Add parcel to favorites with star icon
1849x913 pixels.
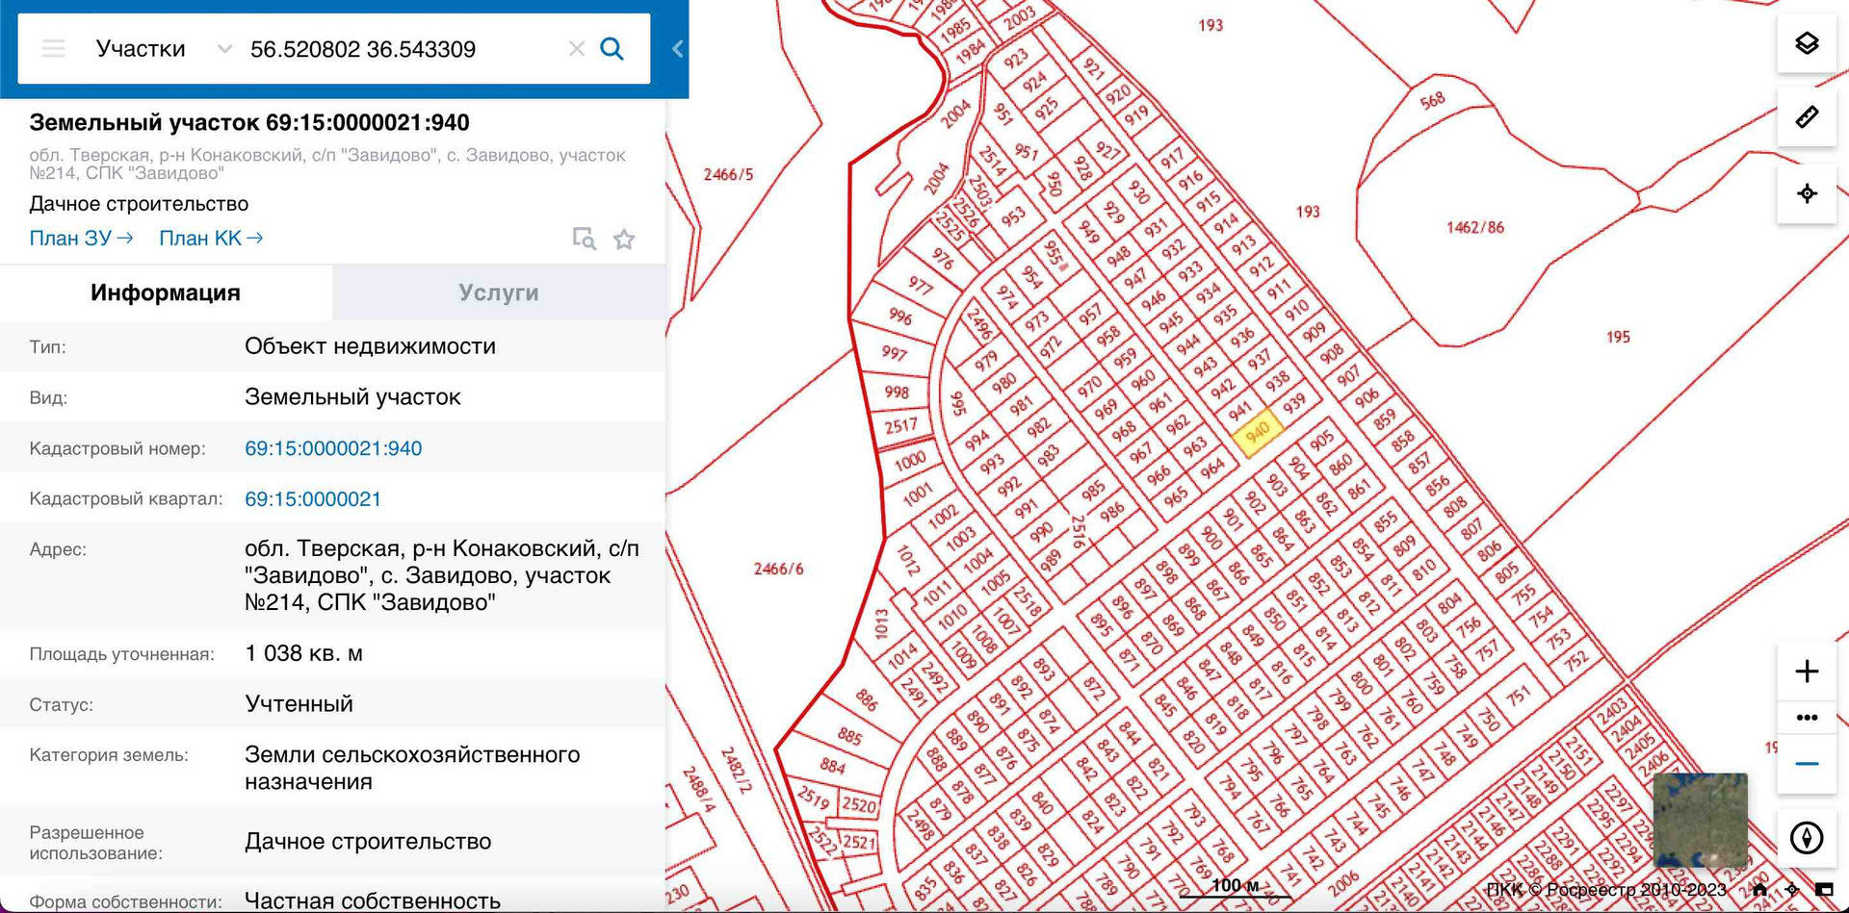624,239
